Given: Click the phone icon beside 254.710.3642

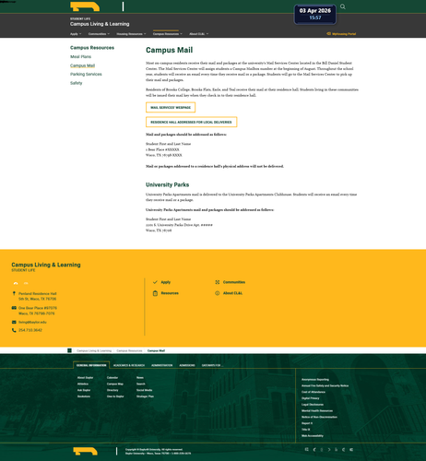Looking at the screenshot, I should click(x=14, y=330).
